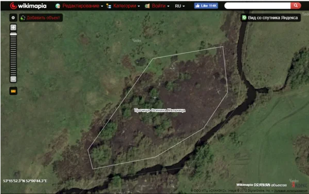Zoom out with the minus button

(x=13, y=79)
